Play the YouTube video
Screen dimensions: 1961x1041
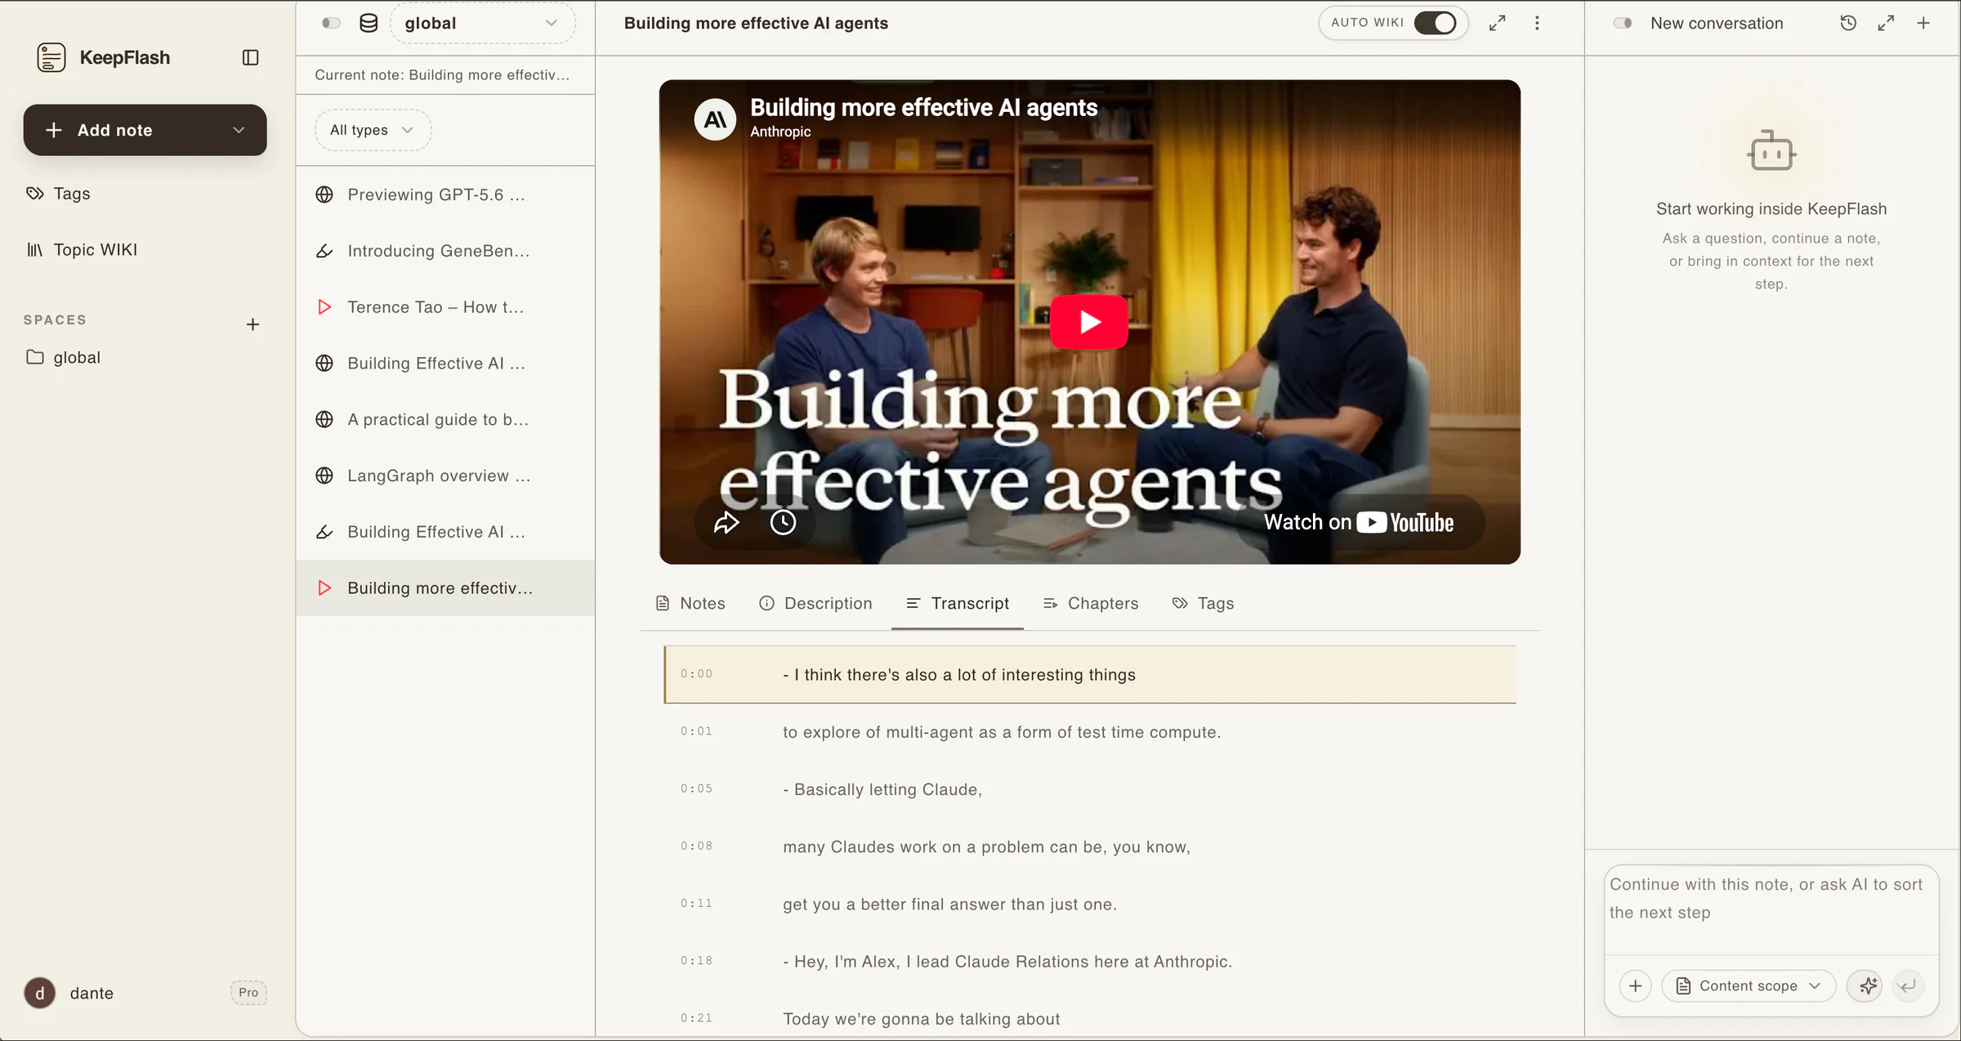(x=1089, y=322)
